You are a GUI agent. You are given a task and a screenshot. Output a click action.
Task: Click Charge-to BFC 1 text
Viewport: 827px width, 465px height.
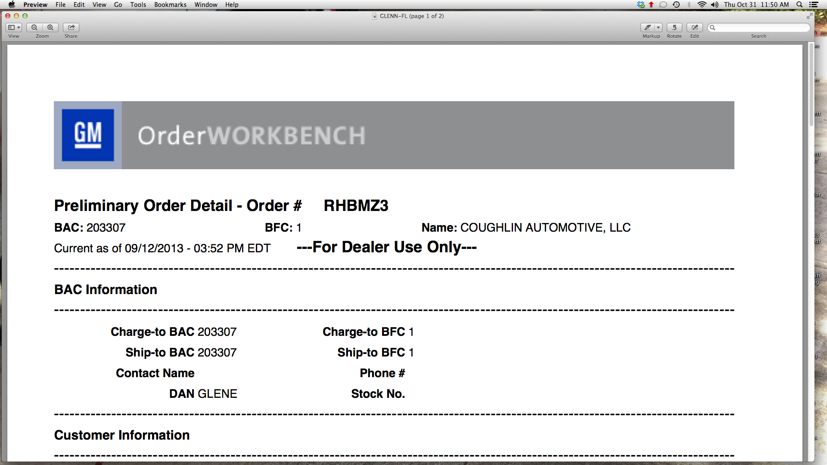coord(368,332)
